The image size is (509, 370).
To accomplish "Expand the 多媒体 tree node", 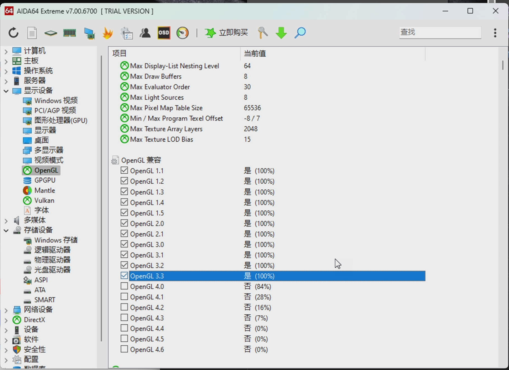I will pyautogui.click(x=6, y=221).
